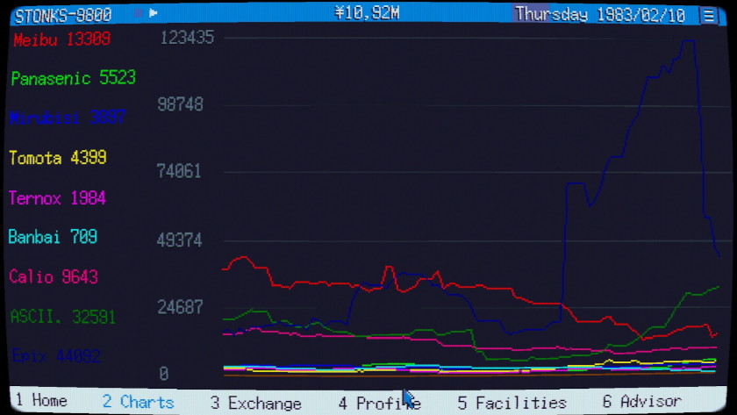Click the Thursday 1983/02/10 date display

click(x=600, y=15)
